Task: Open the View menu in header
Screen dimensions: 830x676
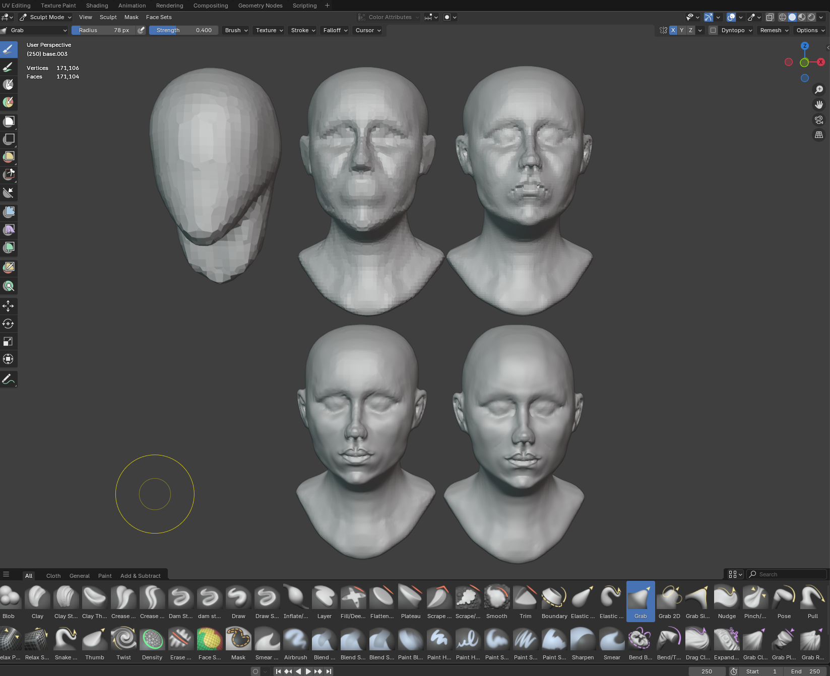Action: [x=86, y=17]
